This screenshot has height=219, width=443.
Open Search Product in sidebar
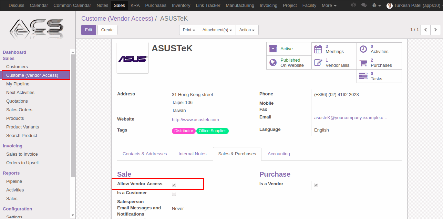tap(22, 136)
